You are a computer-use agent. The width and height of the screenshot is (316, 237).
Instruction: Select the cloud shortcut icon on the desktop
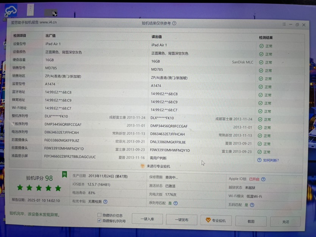(x=11, y=11)
